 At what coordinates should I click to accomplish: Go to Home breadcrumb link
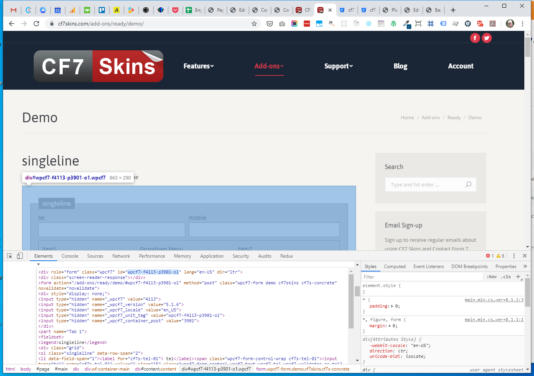pos(407,118)
